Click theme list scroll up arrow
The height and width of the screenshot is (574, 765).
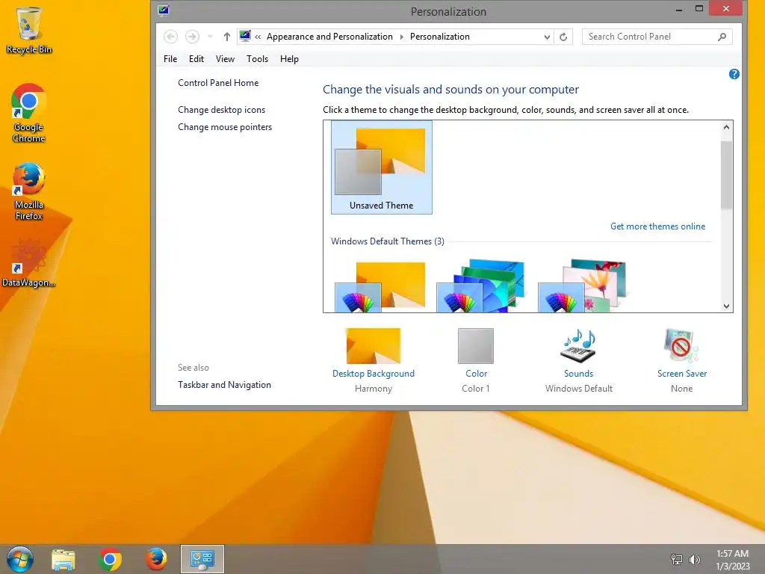pos(726,127)
